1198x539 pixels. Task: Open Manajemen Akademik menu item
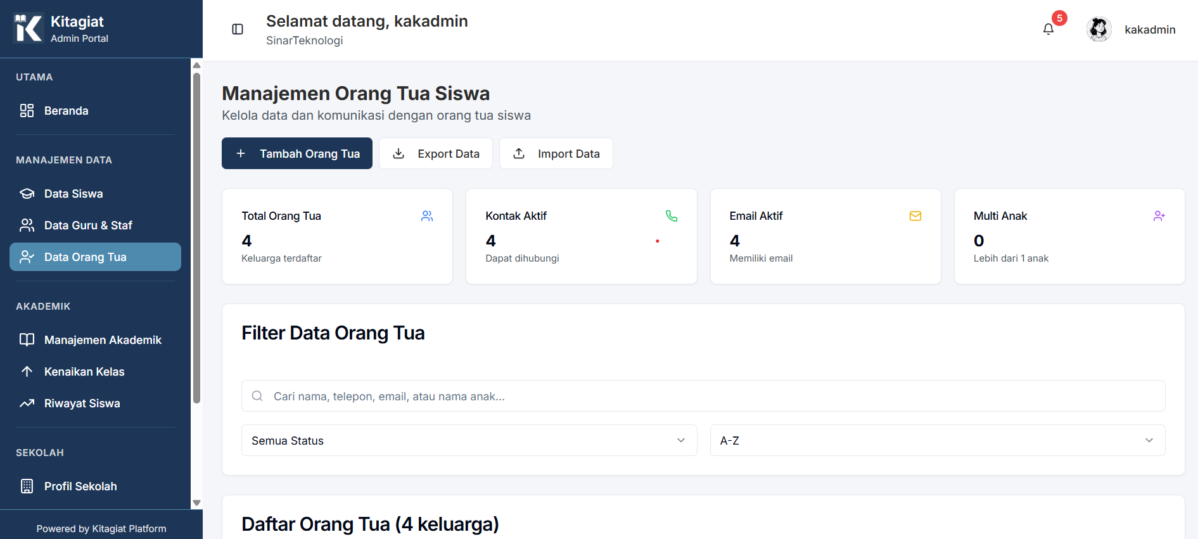click(x=95, y=340)
